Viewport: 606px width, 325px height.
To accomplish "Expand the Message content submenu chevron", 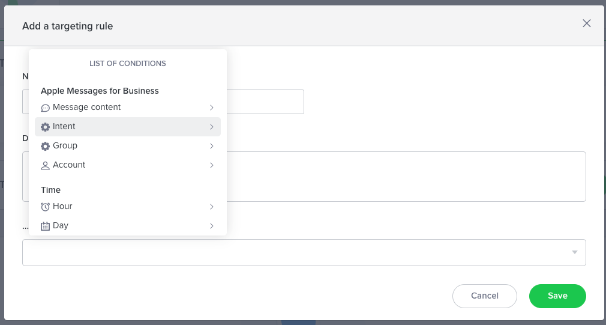I will pyautogui.click(x=212, y=108).
